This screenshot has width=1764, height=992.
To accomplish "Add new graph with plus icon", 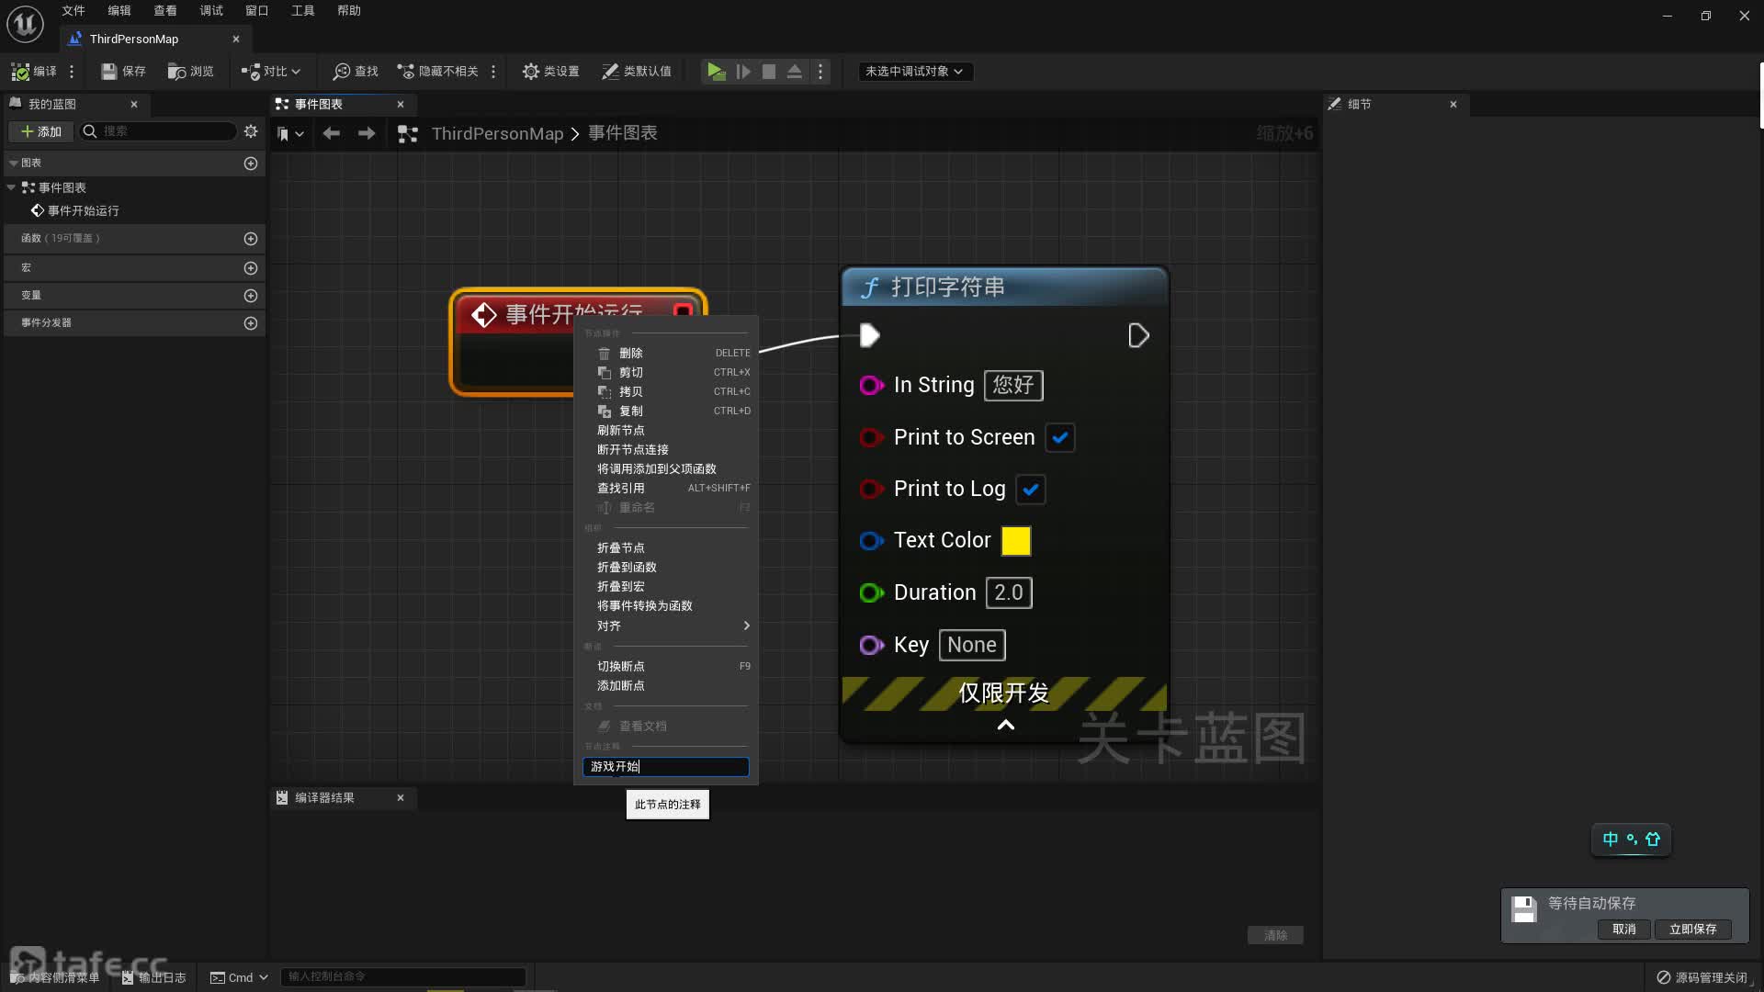I will click(251, 163).
